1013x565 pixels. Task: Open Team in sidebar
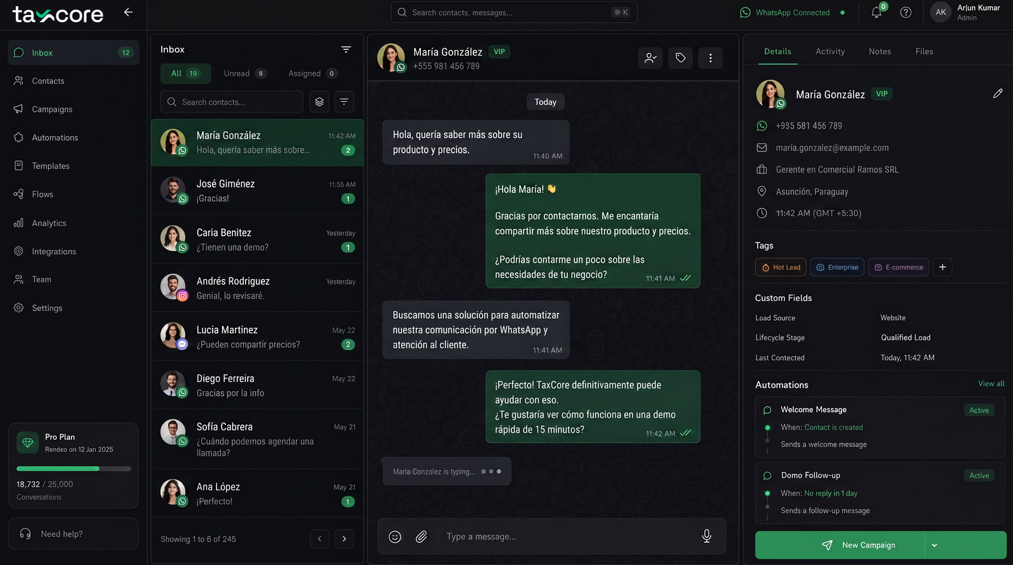tap(73, 280)
